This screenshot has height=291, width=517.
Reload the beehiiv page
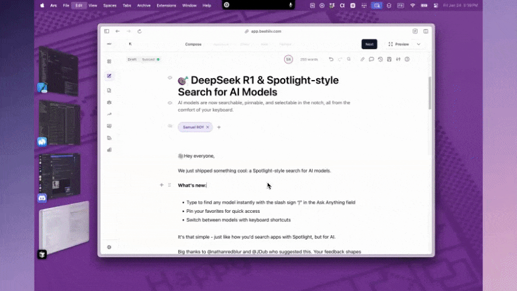tap(140, 32)
